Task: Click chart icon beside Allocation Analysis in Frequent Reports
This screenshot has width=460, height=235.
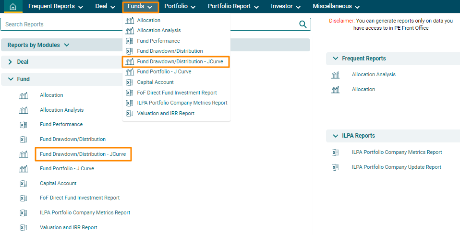Action: click(x=335, y=75)
